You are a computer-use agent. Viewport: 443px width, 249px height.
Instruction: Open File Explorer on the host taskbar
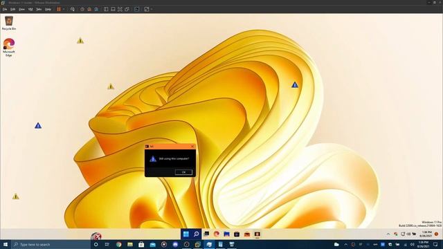[130, 244]
